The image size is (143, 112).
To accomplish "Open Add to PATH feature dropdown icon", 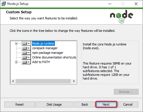I will pyautogui.click(x=26, y=62).
